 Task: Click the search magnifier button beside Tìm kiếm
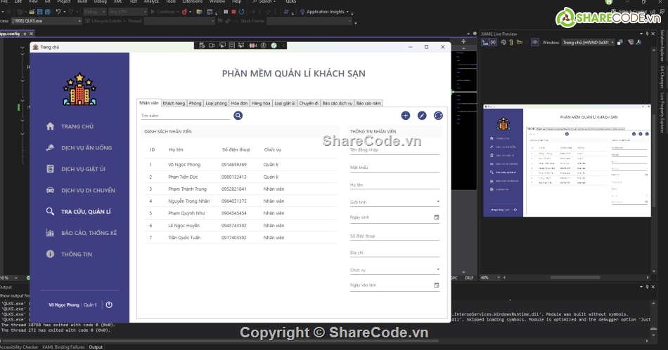[x=238, y=115]
